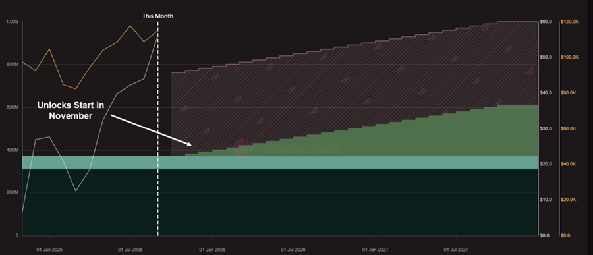Click the orange $120.0K axis label
Viewport: 593px width, 255px height.
pyautogui.click(x=570, y=22)
